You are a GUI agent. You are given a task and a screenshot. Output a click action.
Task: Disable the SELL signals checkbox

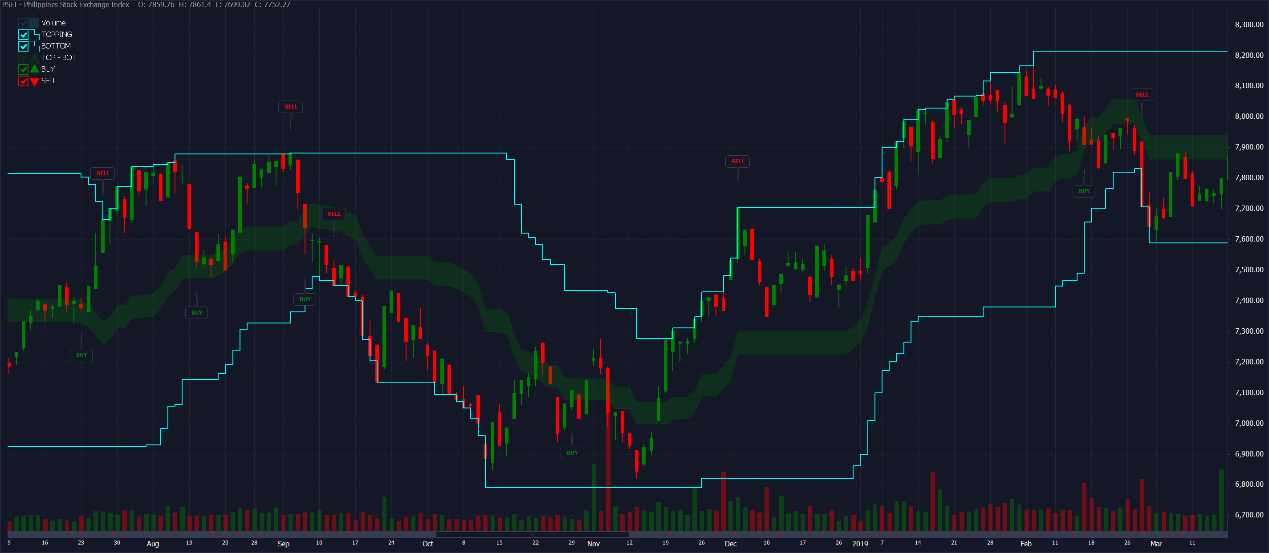23,81
